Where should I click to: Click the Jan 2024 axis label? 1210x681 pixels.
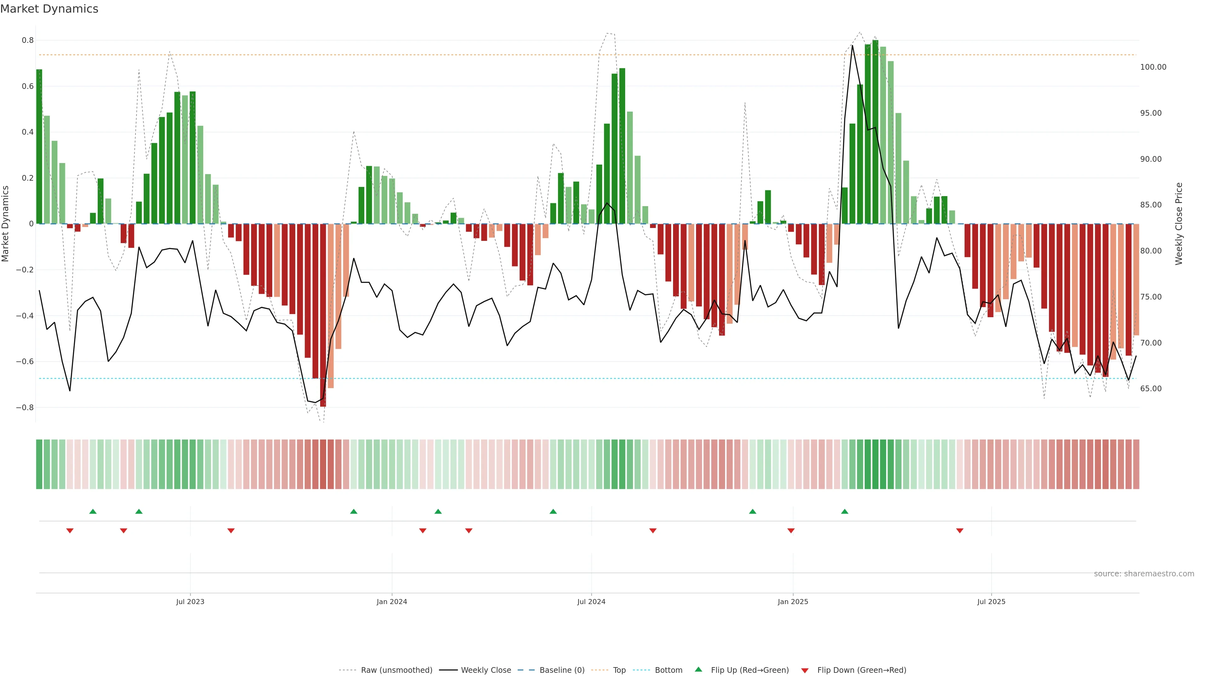click(x=392, y=602)
